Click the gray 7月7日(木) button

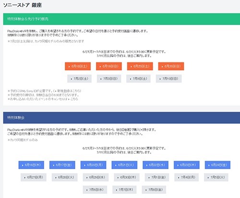click(x=124, y=190)
